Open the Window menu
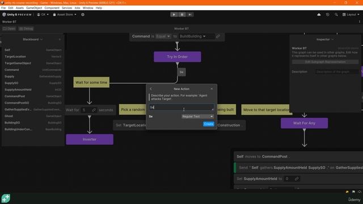The width and height of the screenshot is (363, 204). tap(88, 8)
